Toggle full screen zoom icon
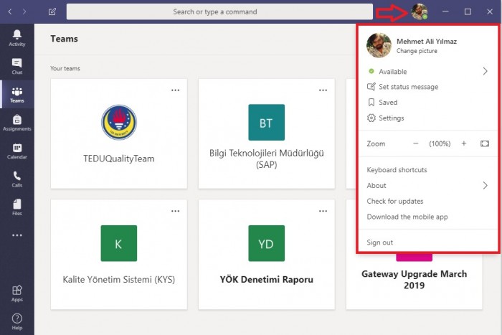Image resolution: width=502 pixels, height=335 pixels. pos(485,143)
